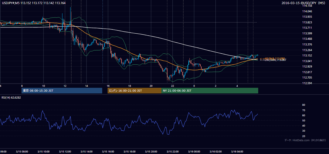
Task: Click RSI scale value 80
Action: pos(304,105)
